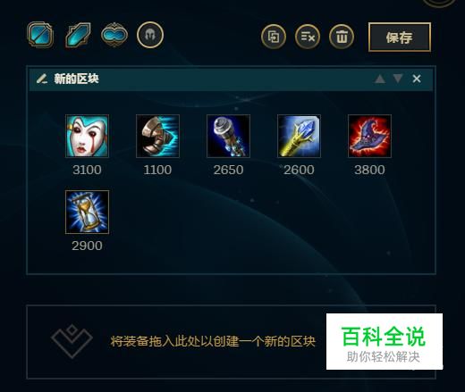Select the staff item costing 2650
The height and width of the screenshot is (392, 465).
[x=228, y=136]
